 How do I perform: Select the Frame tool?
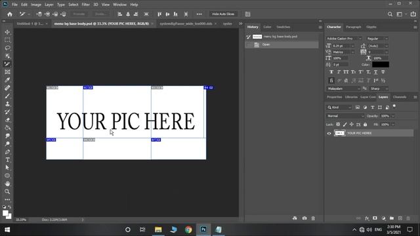tap(7, 72)
